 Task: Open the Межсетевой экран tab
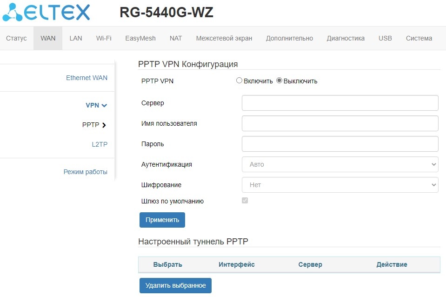[x=224, y=38]
